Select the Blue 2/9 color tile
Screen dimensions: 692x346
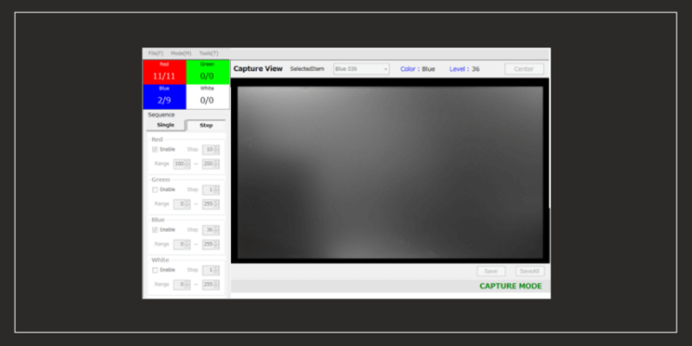click(164, 96)
